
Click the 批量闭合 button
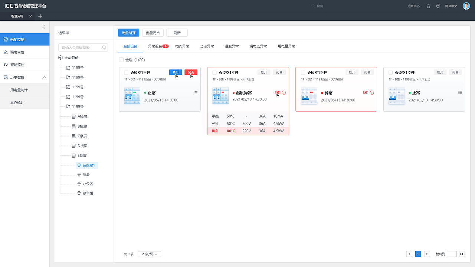tap(153, 33)
